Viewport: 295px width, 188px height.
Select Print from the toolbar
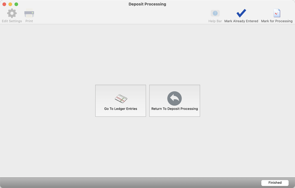(x=29, y=15)
